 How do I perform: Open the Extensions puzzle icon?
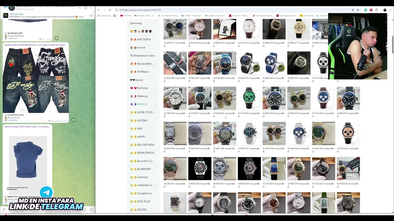click(x=377, y=10)
